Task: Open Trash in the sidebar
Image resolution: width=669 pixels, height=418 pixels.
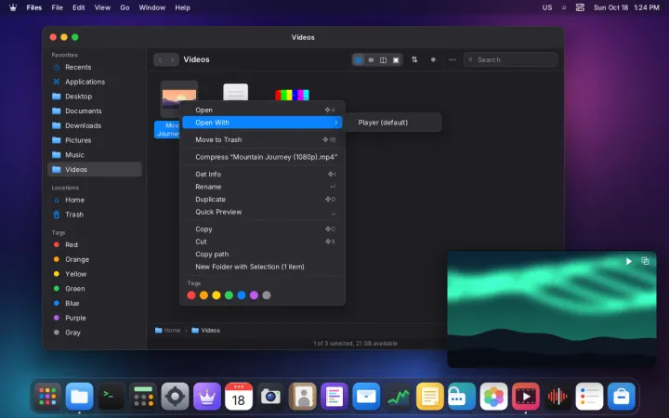Action: coord(94,215)
